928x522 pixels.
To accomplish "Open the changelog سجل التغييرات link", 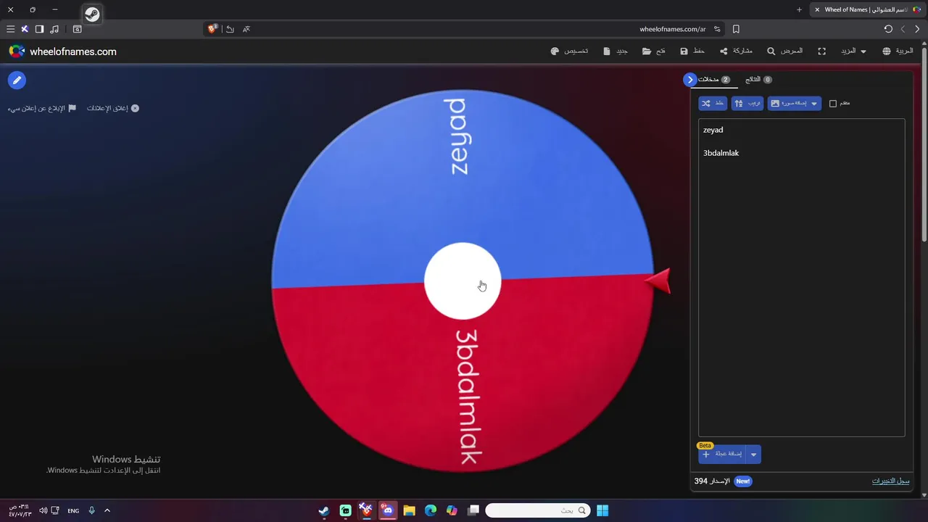I will pyautogui.click(x=890, y=481).
